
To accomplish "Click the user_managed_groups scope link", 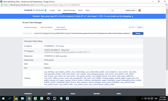I will tap(95, 74).
